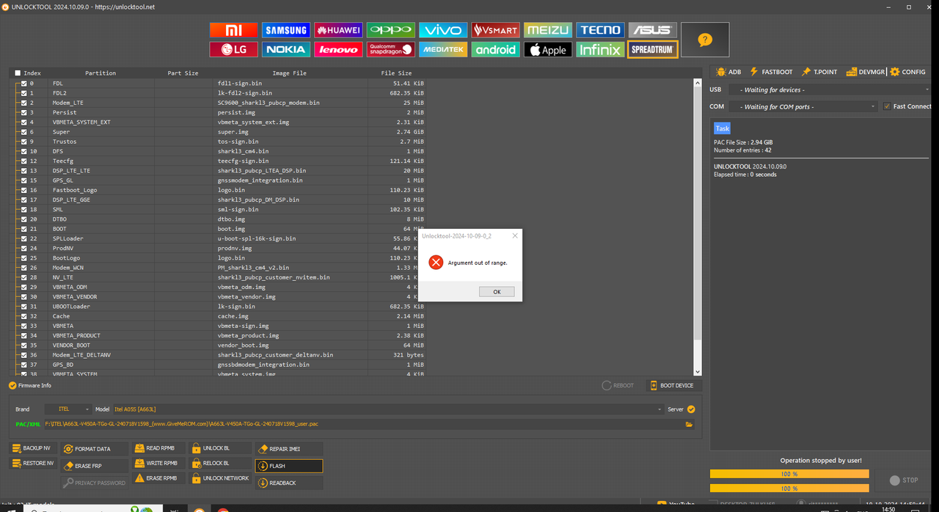The width and height of the screenshot is (939, 512).
Task: Select the Android logo tile
Action: (495, 50)
